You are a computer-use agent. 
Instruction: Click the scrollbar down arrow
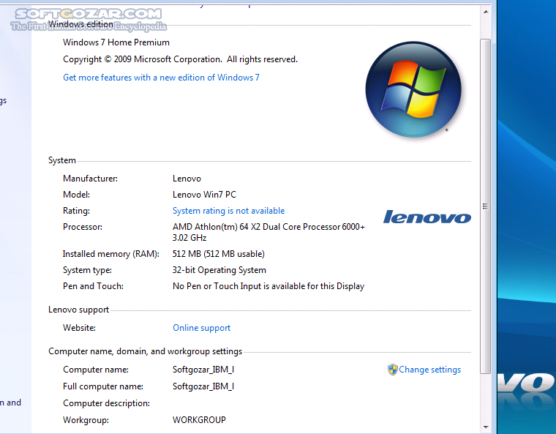pyautogui.click(x=486, y=427)
